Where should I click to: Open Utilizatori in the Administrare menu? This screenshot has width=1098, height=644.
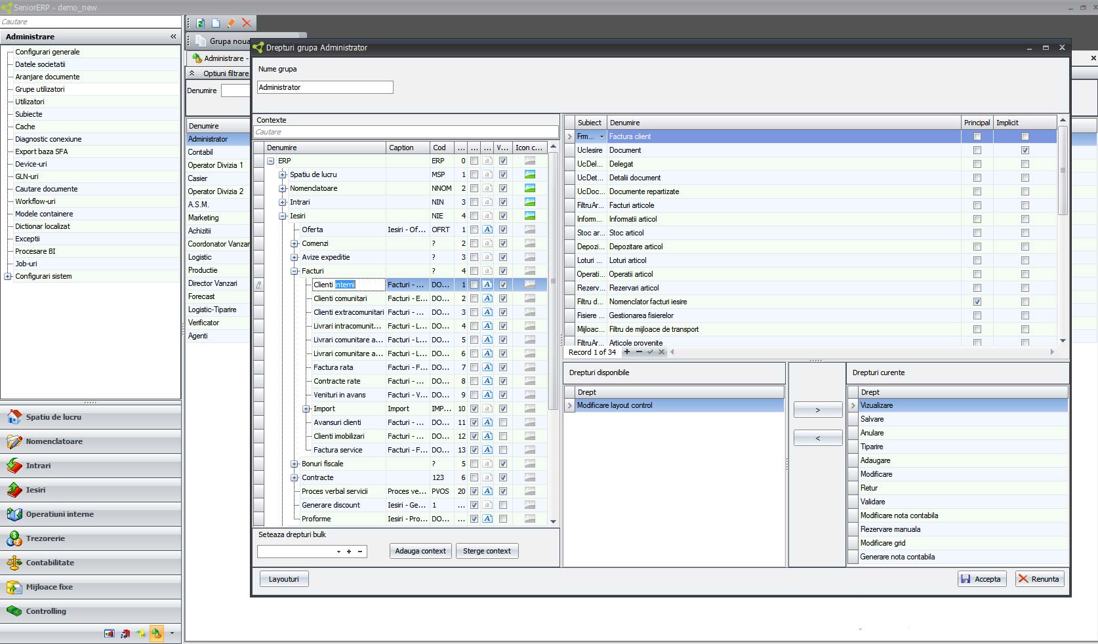tap(30, 102)
